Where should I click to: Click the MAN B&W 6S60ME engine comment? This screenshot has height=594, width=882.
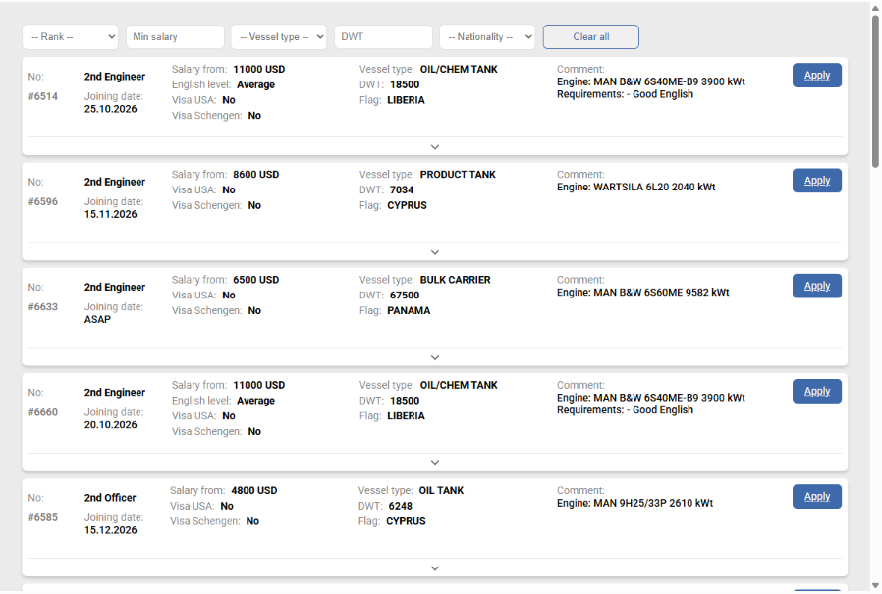pos(643,292)
